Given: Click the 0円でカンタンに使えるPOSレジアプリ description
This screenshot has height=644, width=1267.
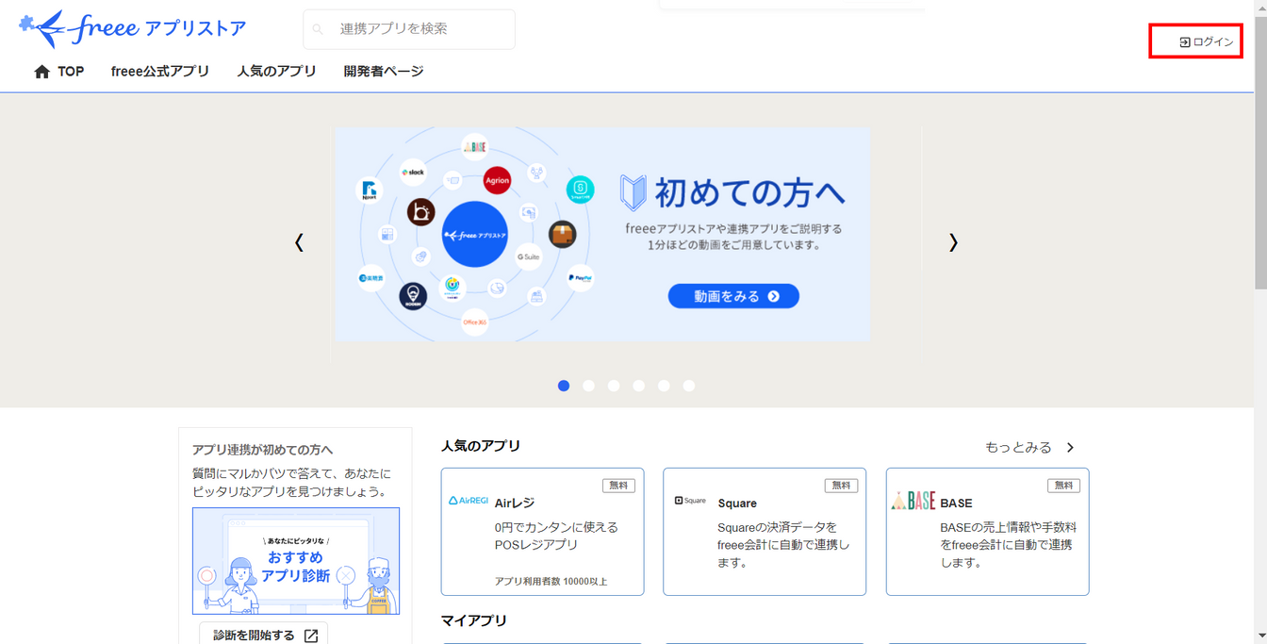Looking at the screenshot, I should pyautogui.click(x=556, y=536).
